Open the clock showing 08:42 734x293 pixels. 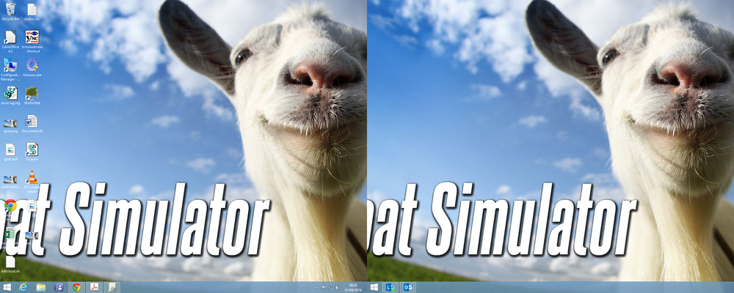pos(354,287)
